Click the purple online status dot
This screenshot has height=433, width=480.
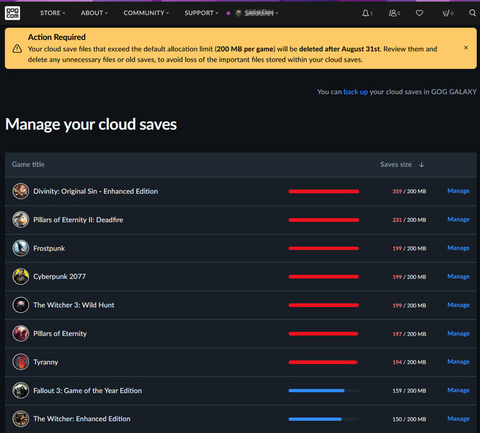[x=228, y=13]
